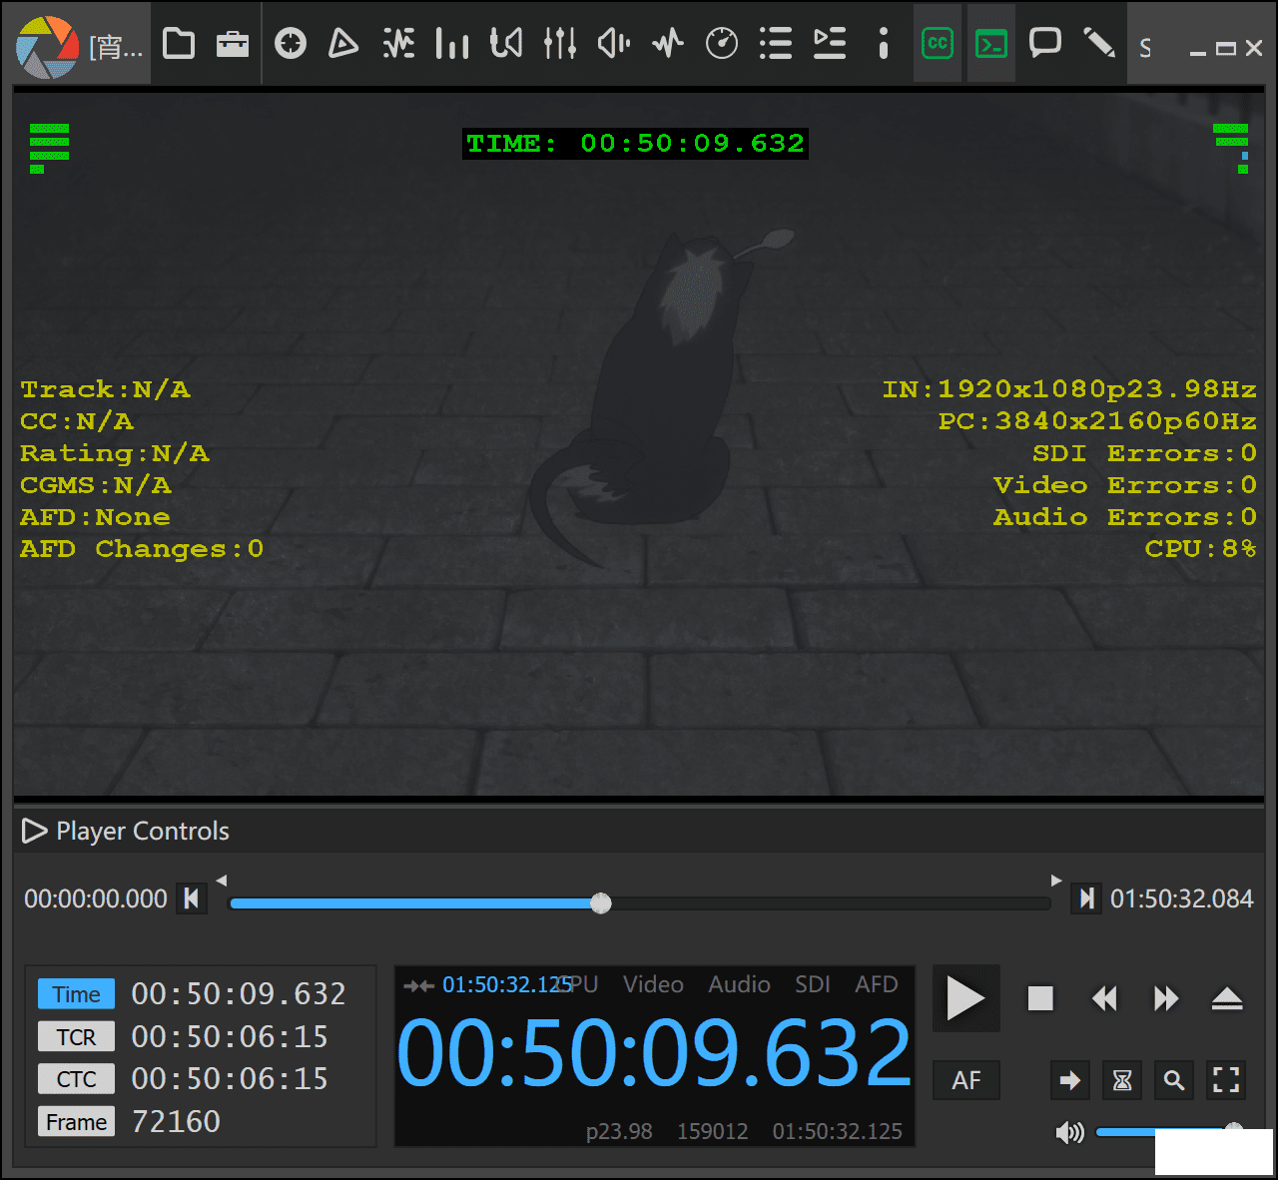Jump to clip end with the skip-to-end button
1278x1180 pixels.
(1086, 898)
